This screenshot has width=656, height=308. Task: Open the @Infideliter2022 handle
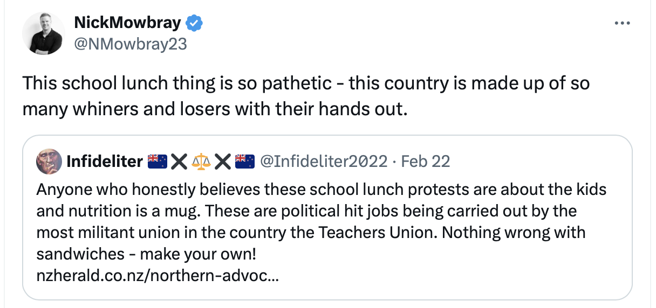pyautogui.click(x=324, y=161)
